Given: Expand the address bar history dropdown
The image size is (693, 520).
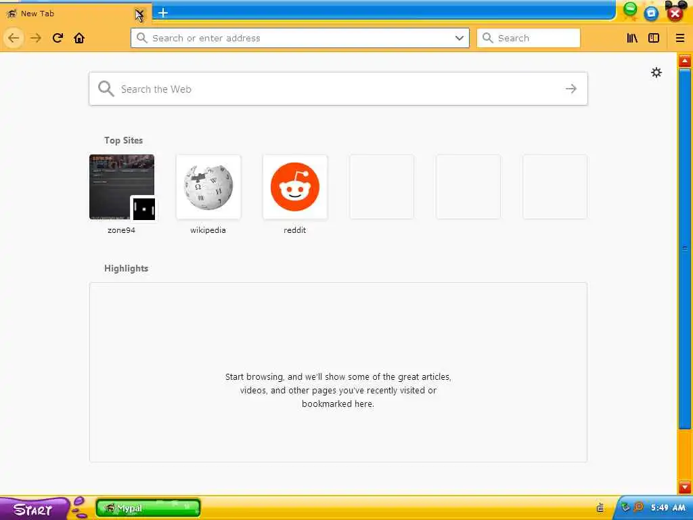Looking at the screenshot, I should coord(460,38).
